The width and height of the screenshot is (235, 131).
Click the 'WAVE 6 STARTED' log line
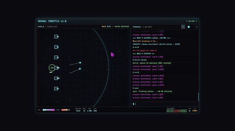tap(144, 54)
